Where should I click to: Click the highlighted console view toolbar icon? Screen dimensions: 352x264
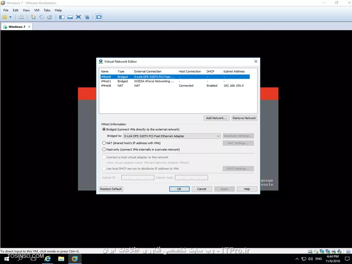click(99, 17)
